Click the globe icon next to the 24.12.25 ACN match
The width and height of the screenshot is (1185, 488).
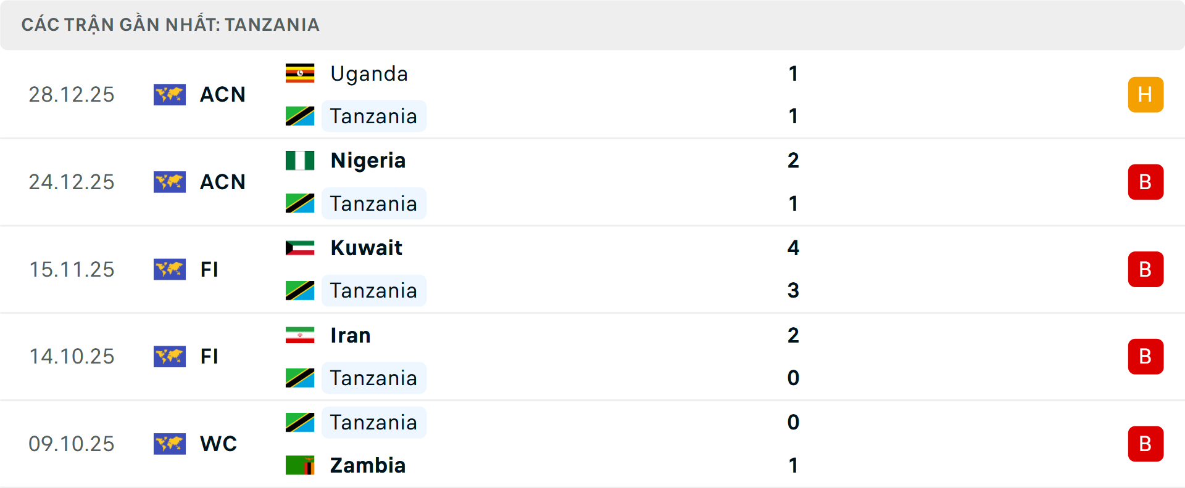(170, 182)
